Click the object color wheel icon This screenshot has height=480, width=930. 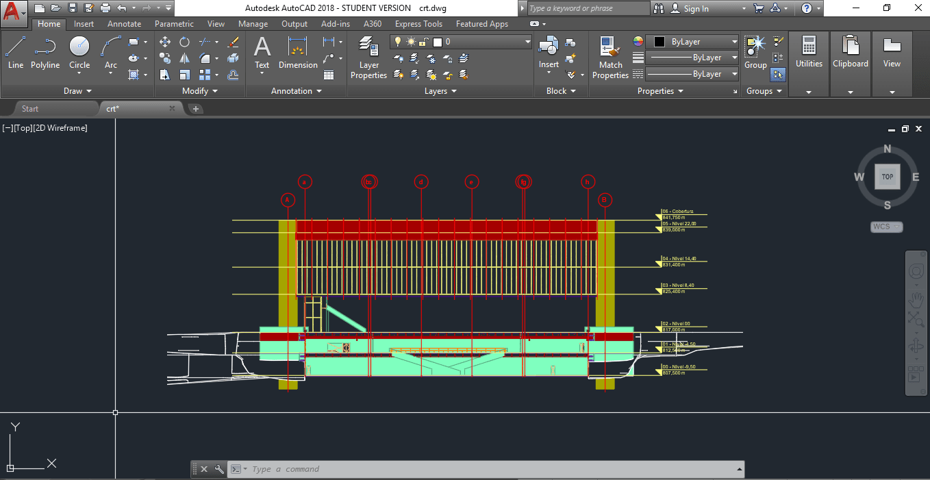(x=638, y=42)
